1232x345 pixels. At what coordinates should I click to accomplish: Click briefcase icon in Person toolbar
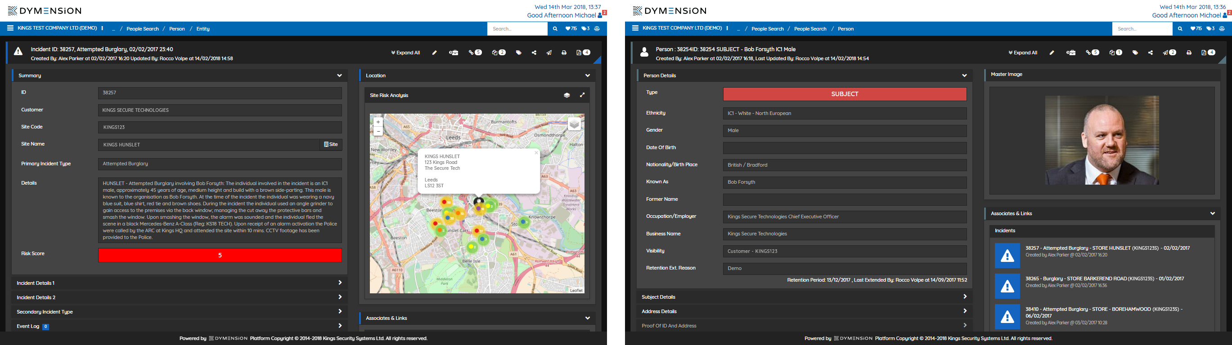(x=1071, y=53)
